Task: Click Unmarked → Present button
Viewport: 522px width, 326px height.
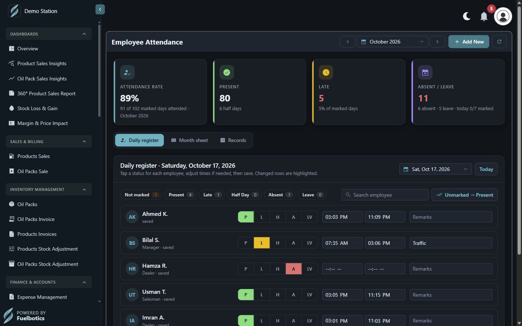Action: point(464,195)
